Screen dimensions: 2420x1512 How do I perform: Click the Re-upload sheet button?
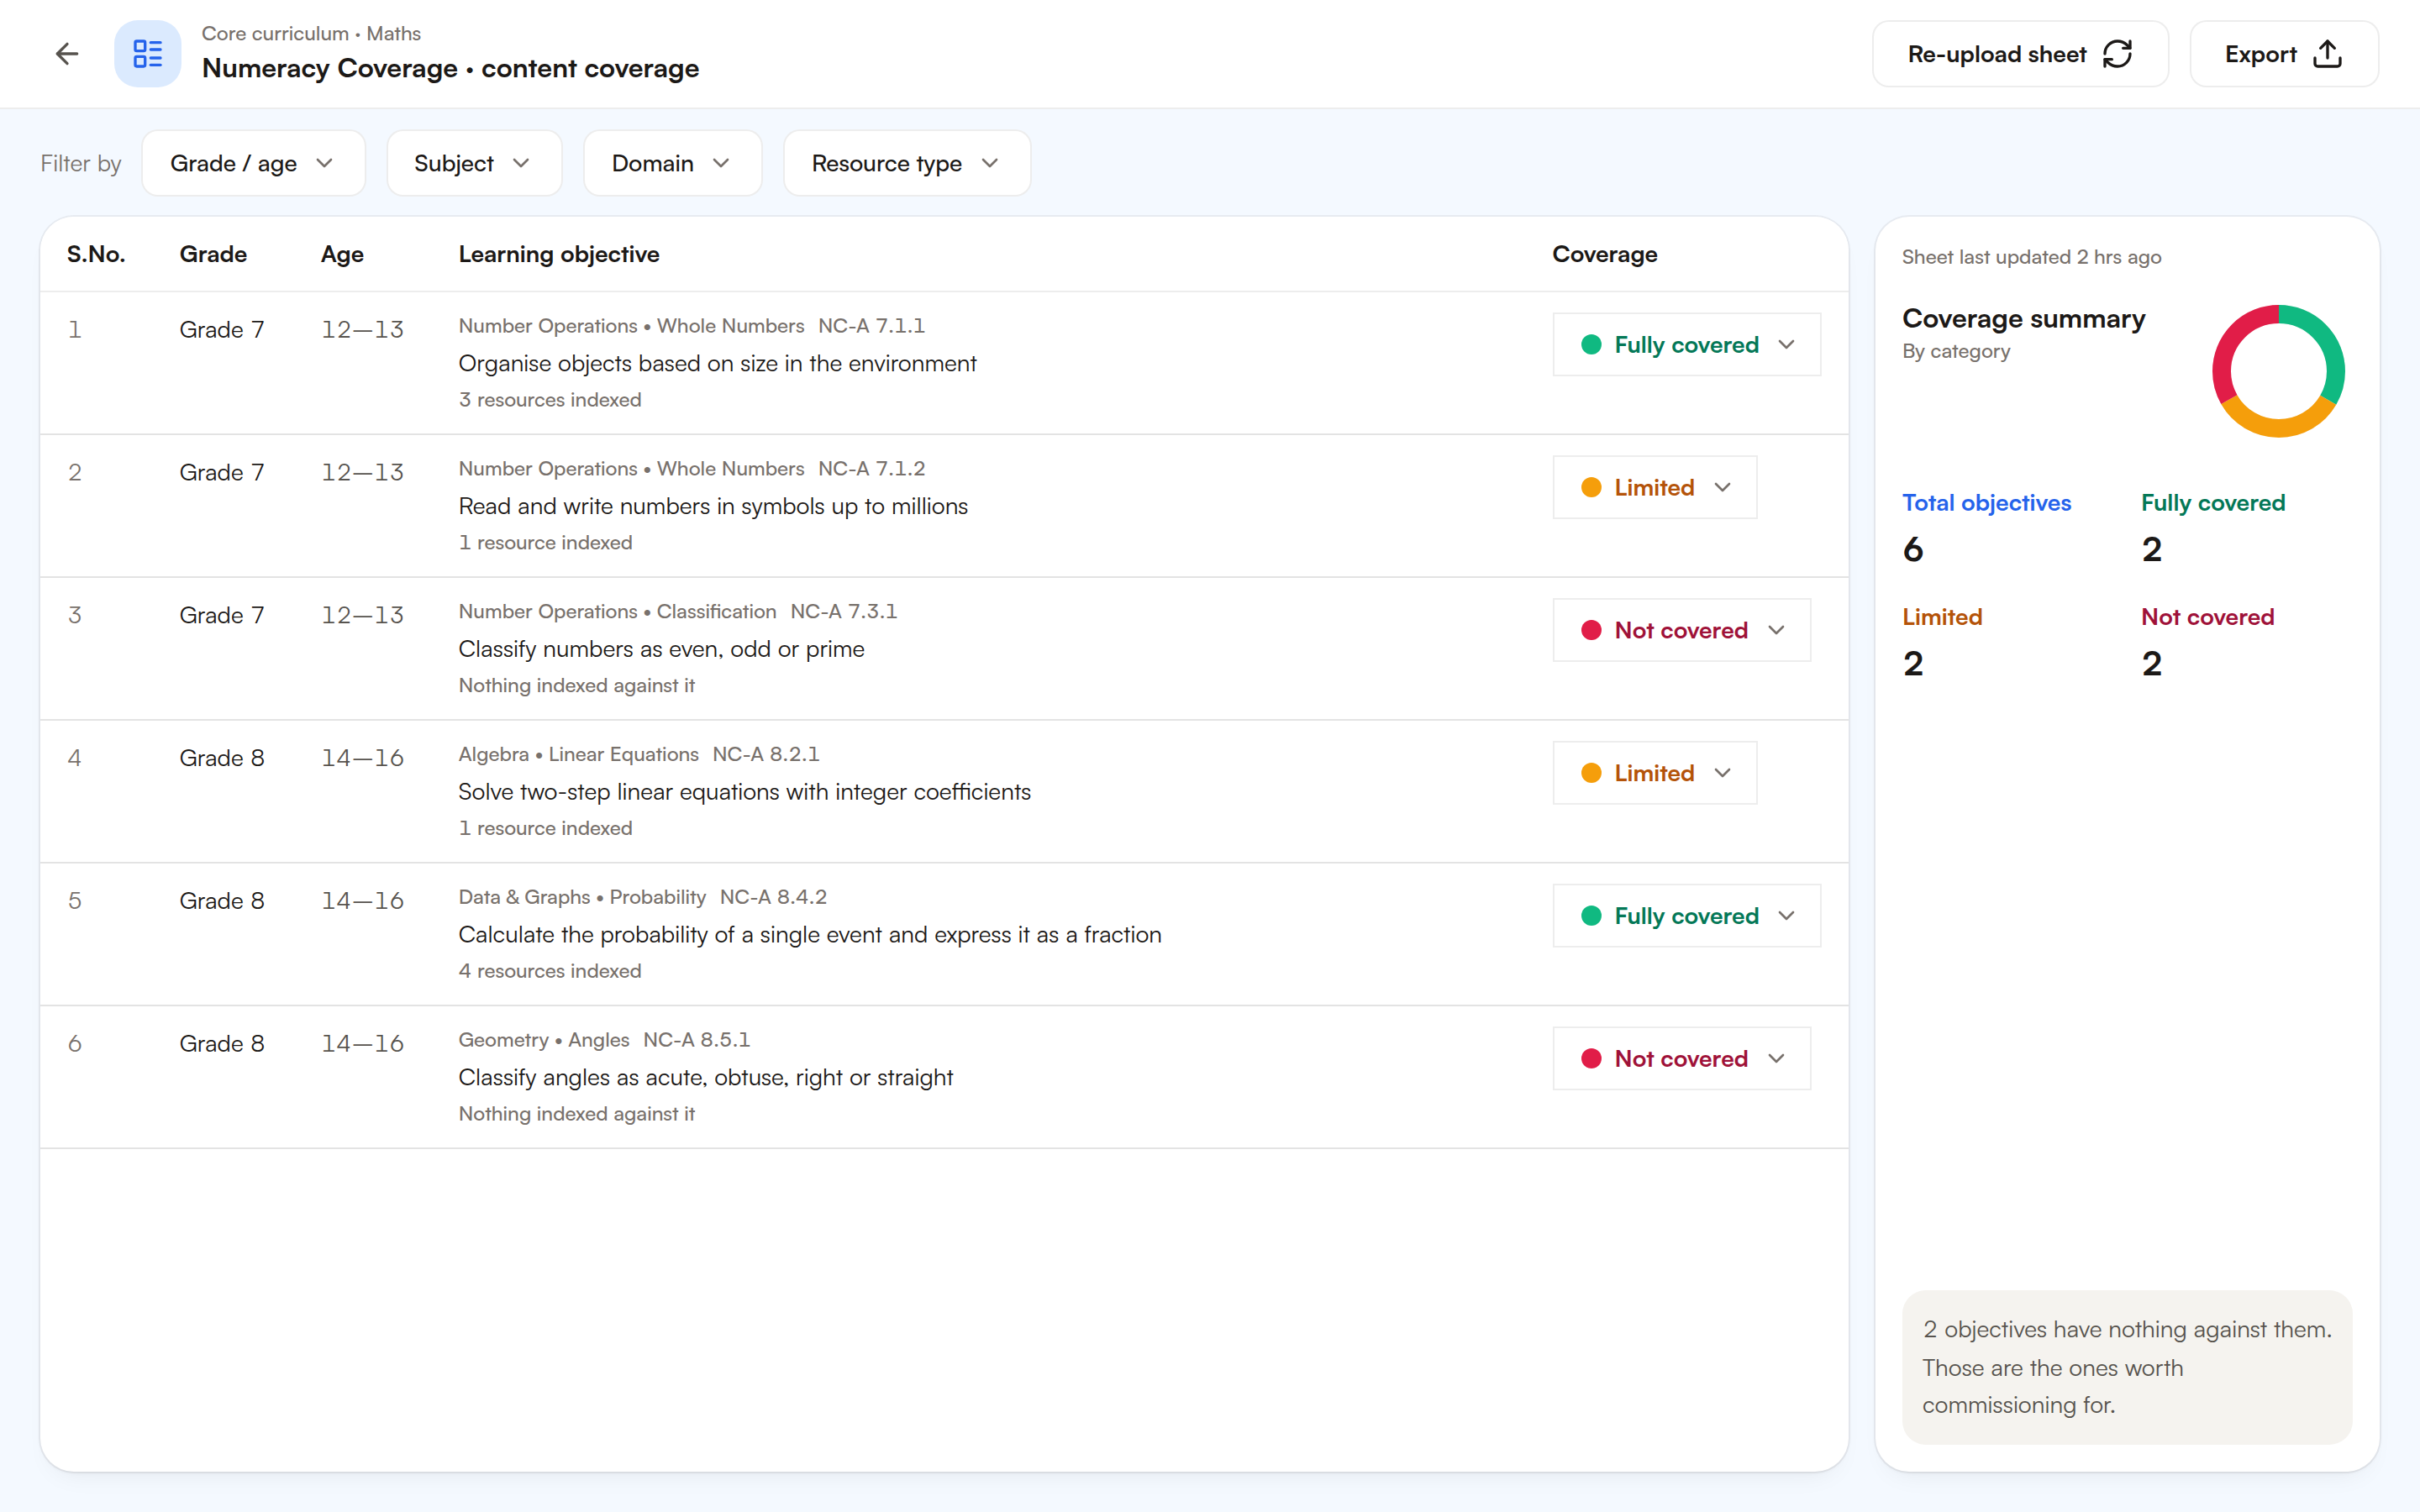coord(2020,54)
